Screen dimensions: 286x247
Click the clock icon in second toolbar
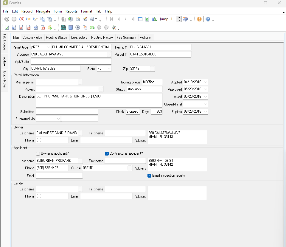click(77, 28)
